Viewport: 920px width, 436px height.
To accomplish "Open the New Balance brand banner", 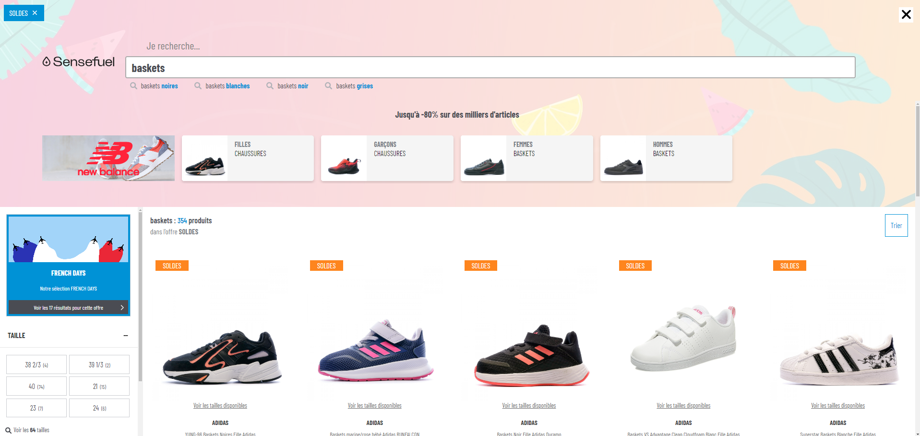I will (x=108, y=158).
